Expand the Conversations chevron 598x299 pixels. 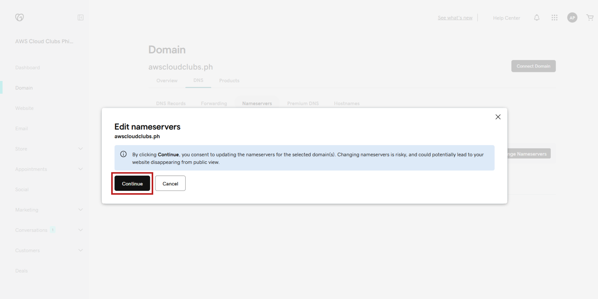point(80,230)
